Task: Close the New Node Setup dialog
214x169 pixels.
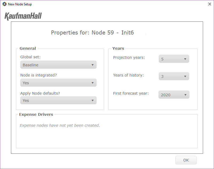Action: coord(210,4)
